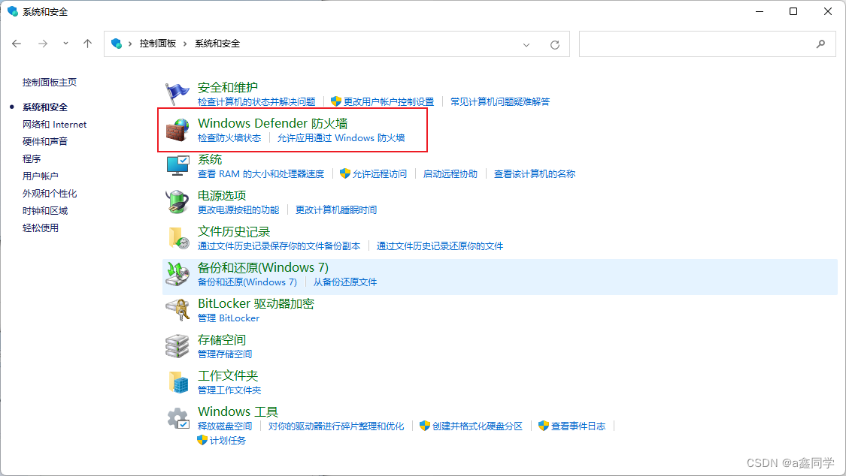Viewport: 846px width, 476px height.
Task: Click 创建并格式化硬盘分区 link
Action: click(478, 426)
